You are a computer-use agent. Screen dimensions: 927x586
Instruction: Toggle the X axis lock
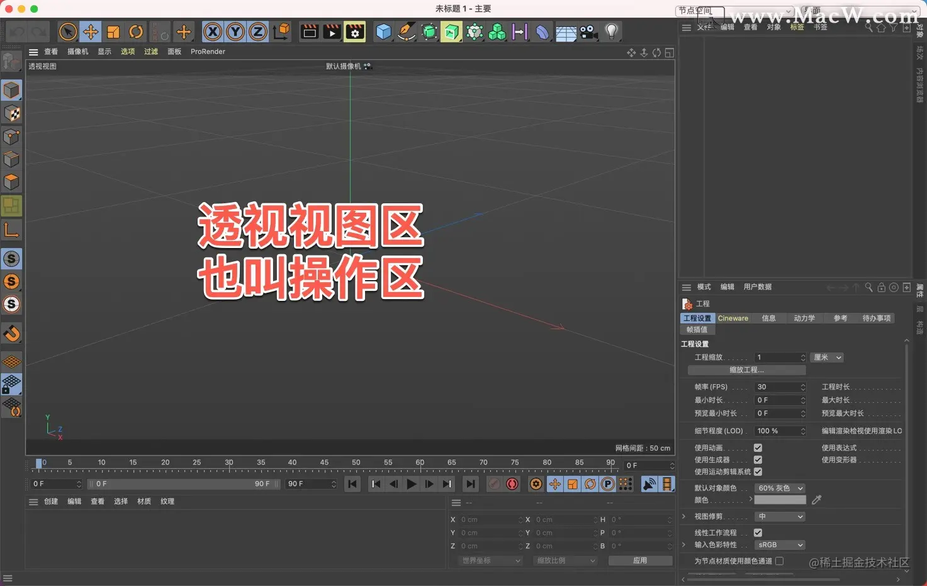point(213,31)
